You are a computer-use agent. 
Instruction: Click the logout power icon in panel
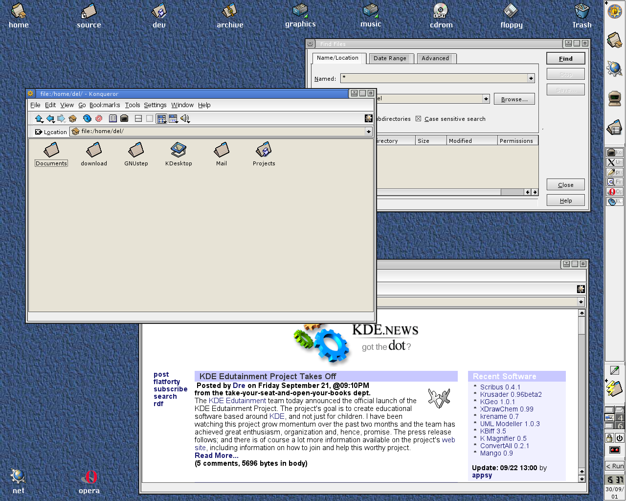click(x=620, y=438)
